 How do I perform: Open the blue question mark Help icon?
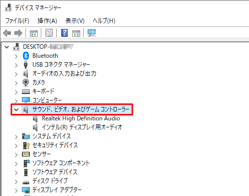point(64,33)
